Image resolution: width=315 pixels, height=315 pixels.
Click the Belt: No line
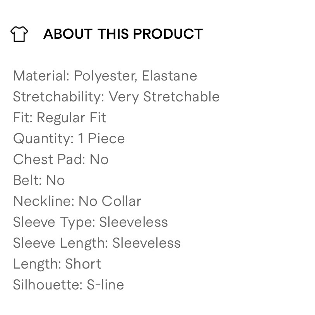(39, 180)
